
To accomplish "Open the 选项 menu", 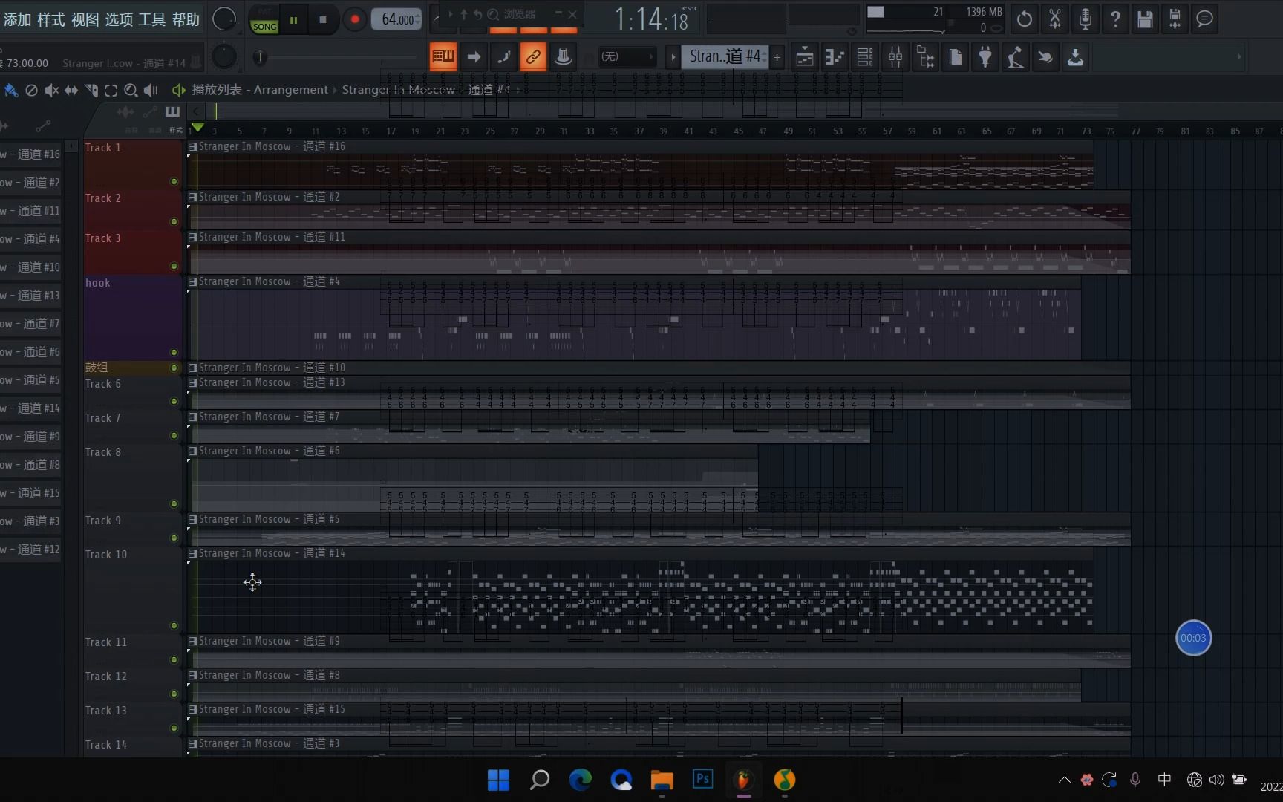I will tap(119, 19).
